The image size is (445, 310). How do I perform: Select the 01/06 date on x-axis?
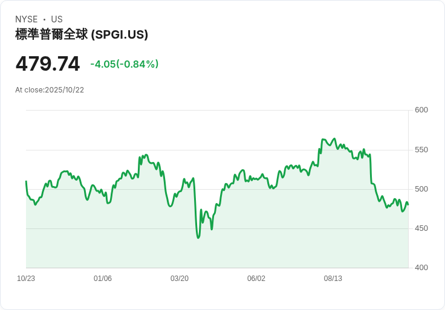(103, 279)
